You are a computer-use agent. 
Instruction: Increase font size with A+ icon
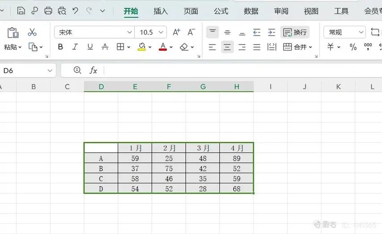point(176,32)
